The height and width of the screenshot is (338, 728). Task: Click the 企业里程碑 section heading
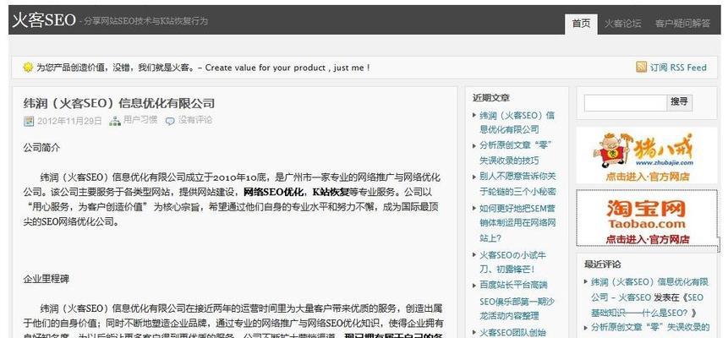coord(47,279)
